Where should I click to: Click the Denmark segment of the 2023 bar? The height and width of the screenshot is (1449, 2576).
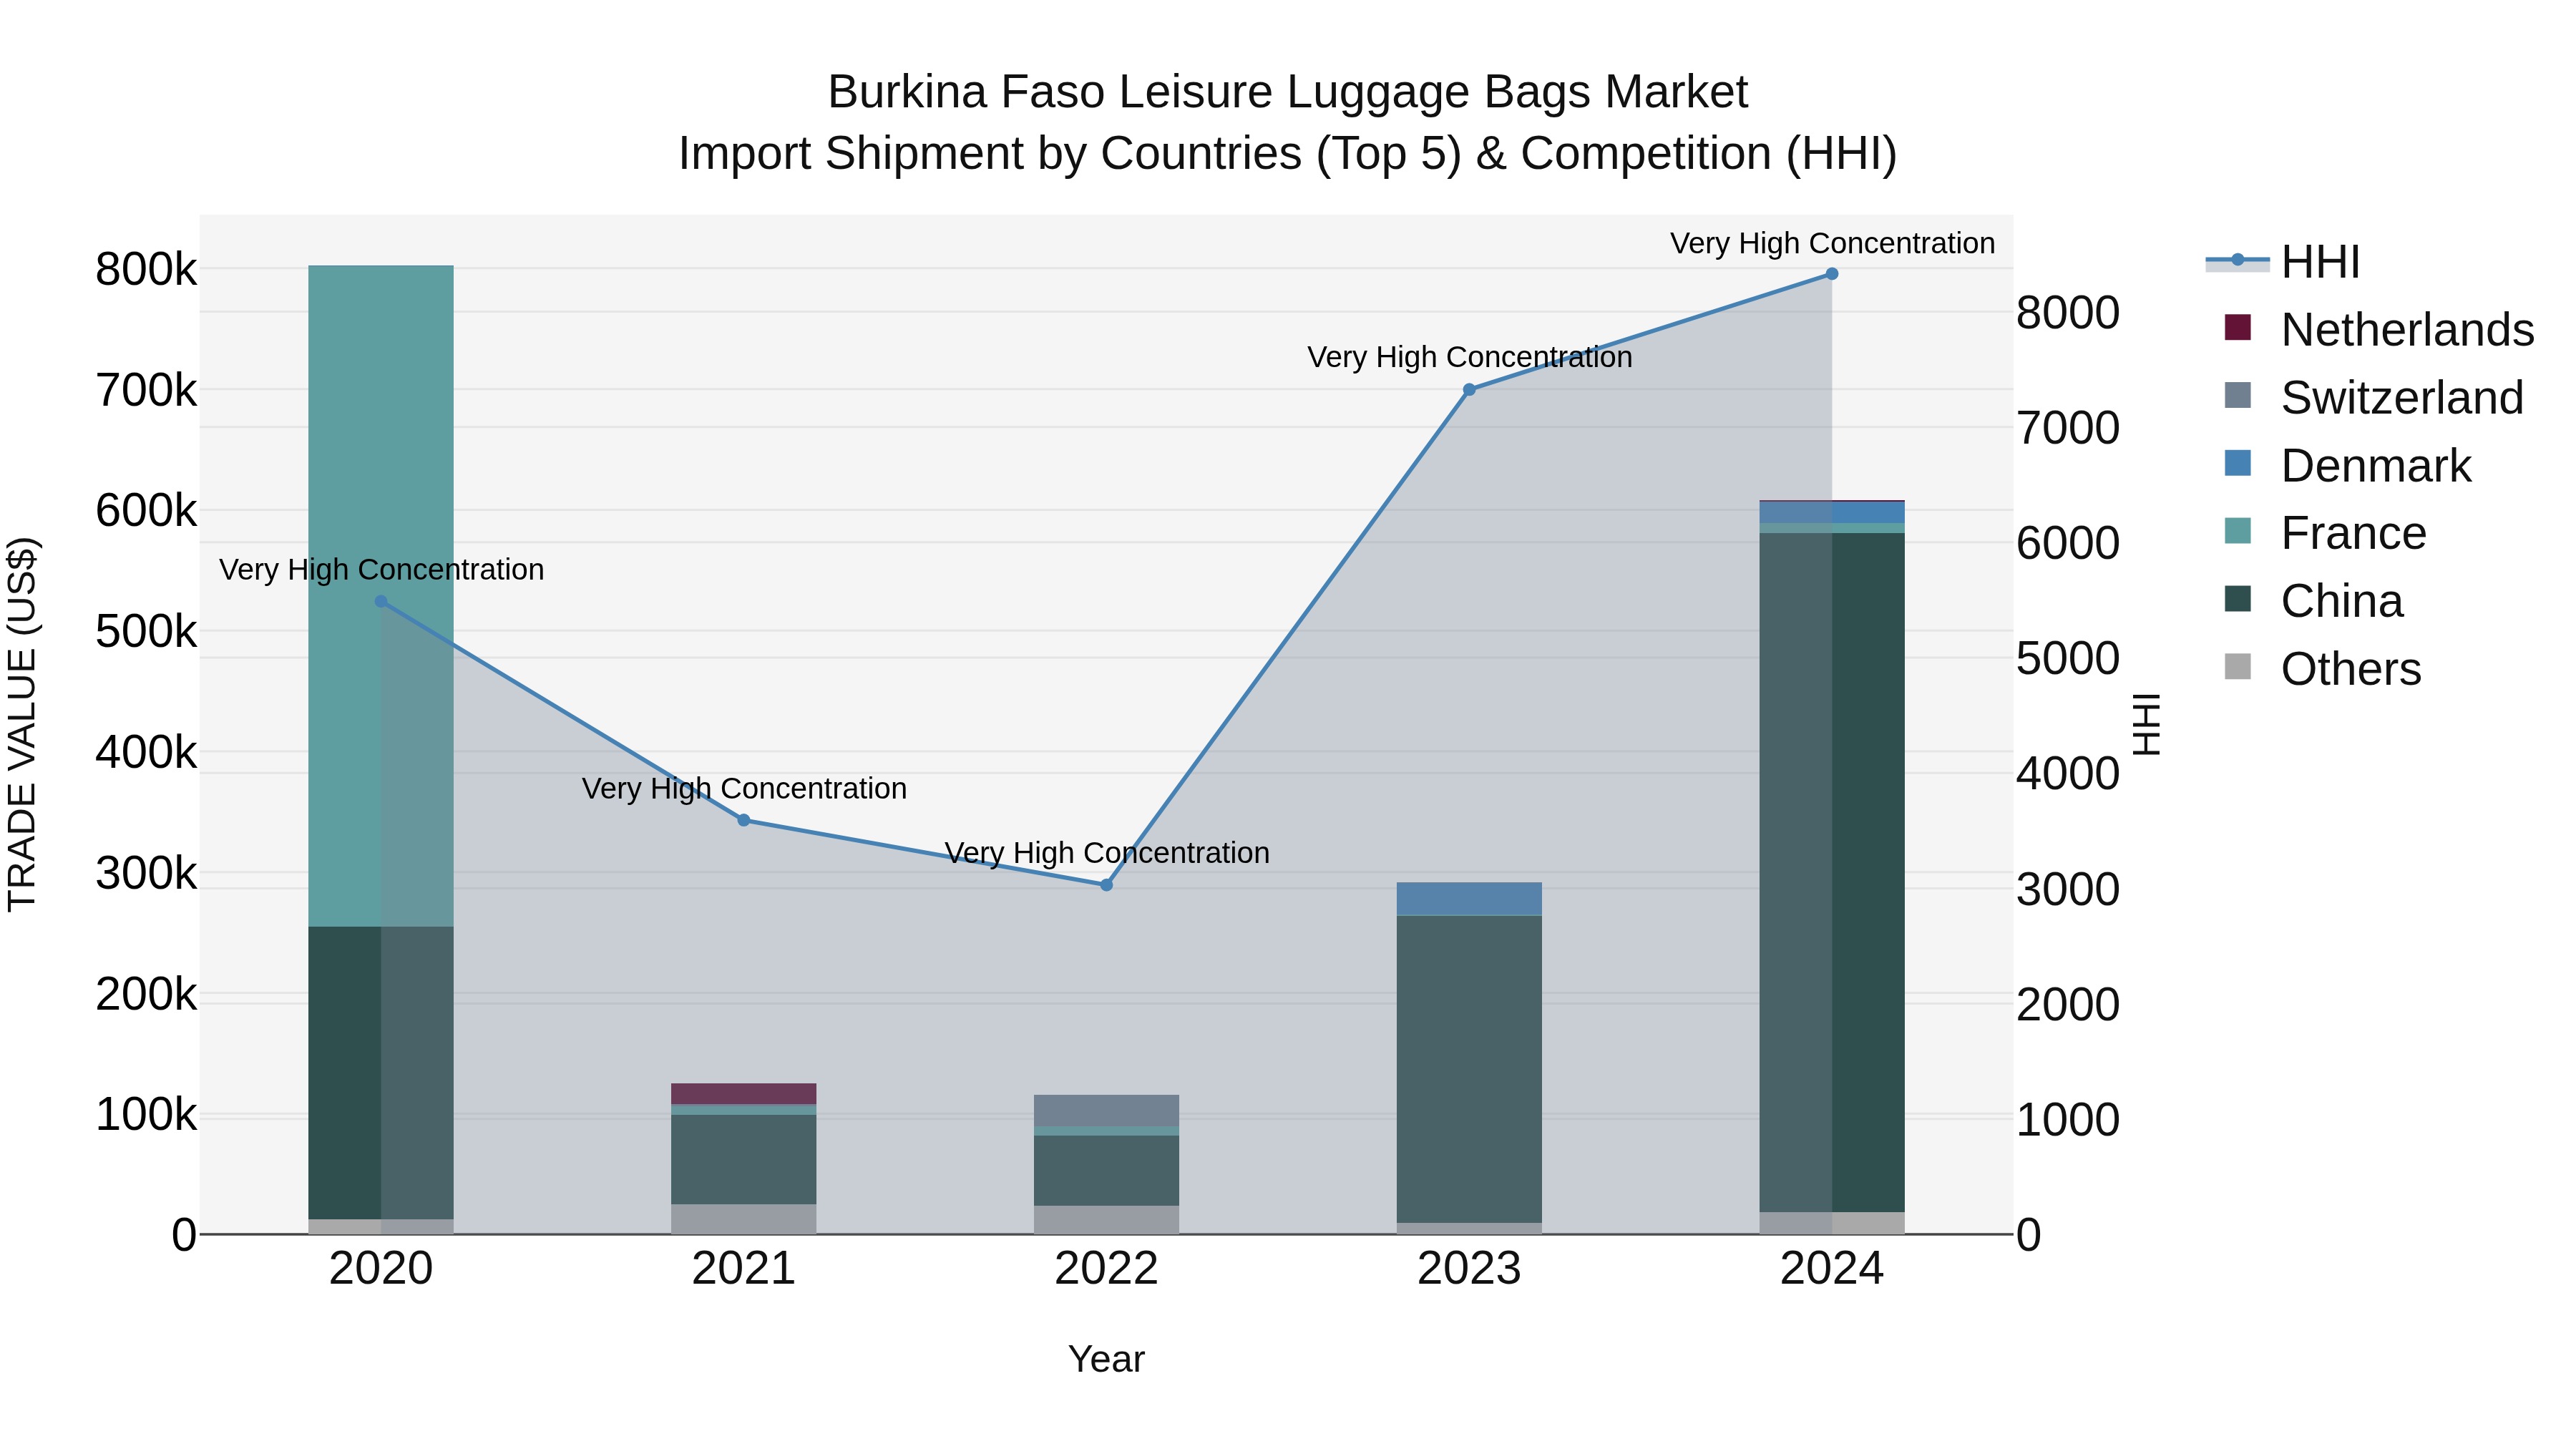pos(1469,899)
